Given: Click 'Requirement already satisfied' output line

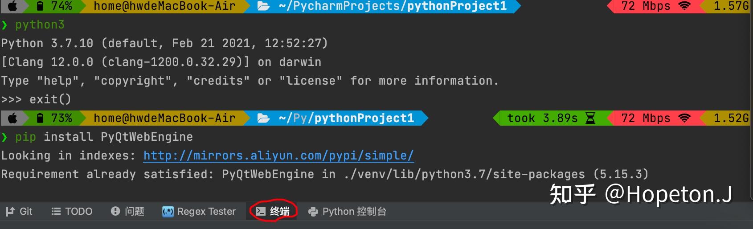Looking at the screenshot, I should [324, 174].
